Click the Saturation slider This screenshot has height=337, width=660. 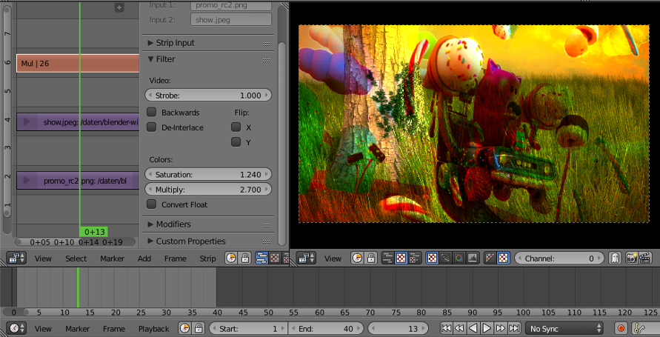(208, 174)
